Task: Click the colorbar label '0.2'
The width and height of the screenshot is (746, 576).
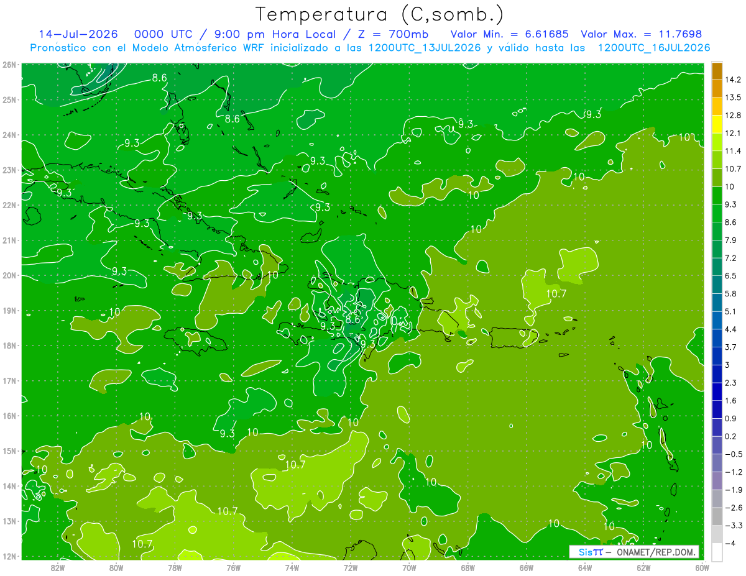Action: 731,436
